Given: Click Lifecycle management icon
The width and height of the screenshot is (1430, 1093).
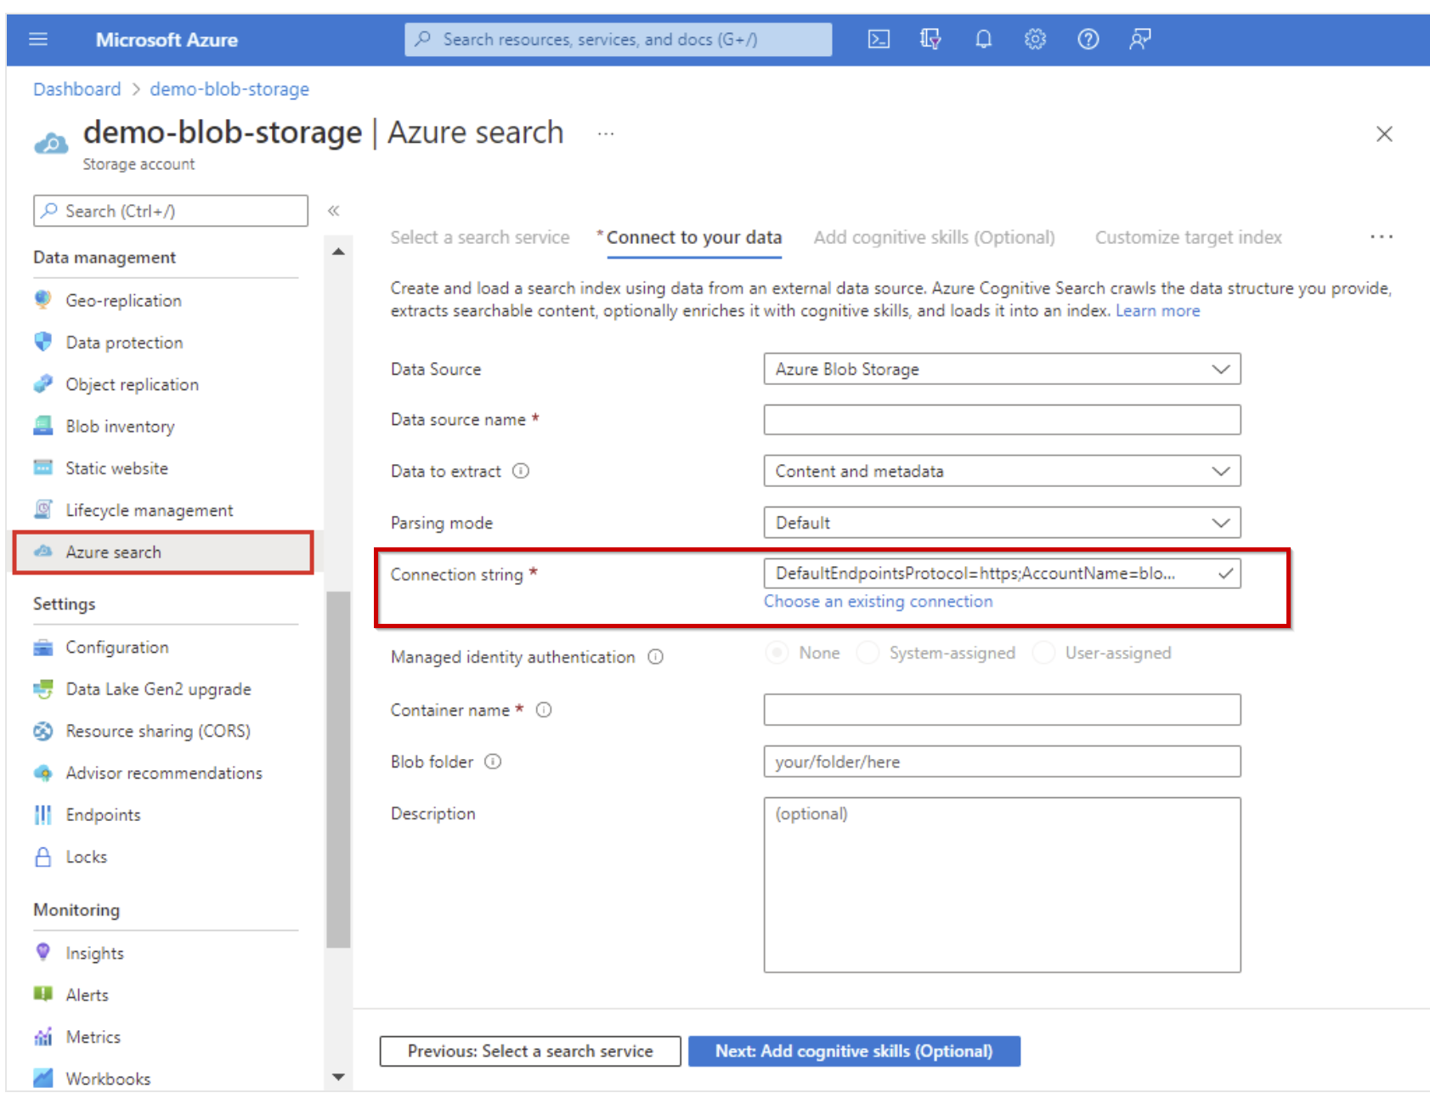Looking at the screenshot, I should point(42,510).
